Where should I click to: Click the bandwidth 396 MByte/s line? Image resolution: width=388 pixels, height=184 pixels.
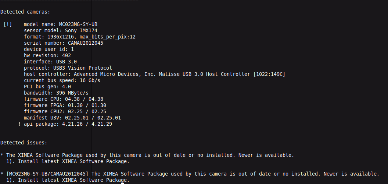[x=56, y=93]
